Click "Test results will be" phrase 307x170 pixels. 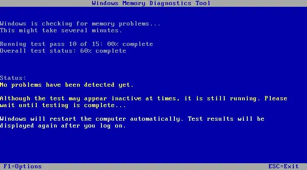pos(226,119)
